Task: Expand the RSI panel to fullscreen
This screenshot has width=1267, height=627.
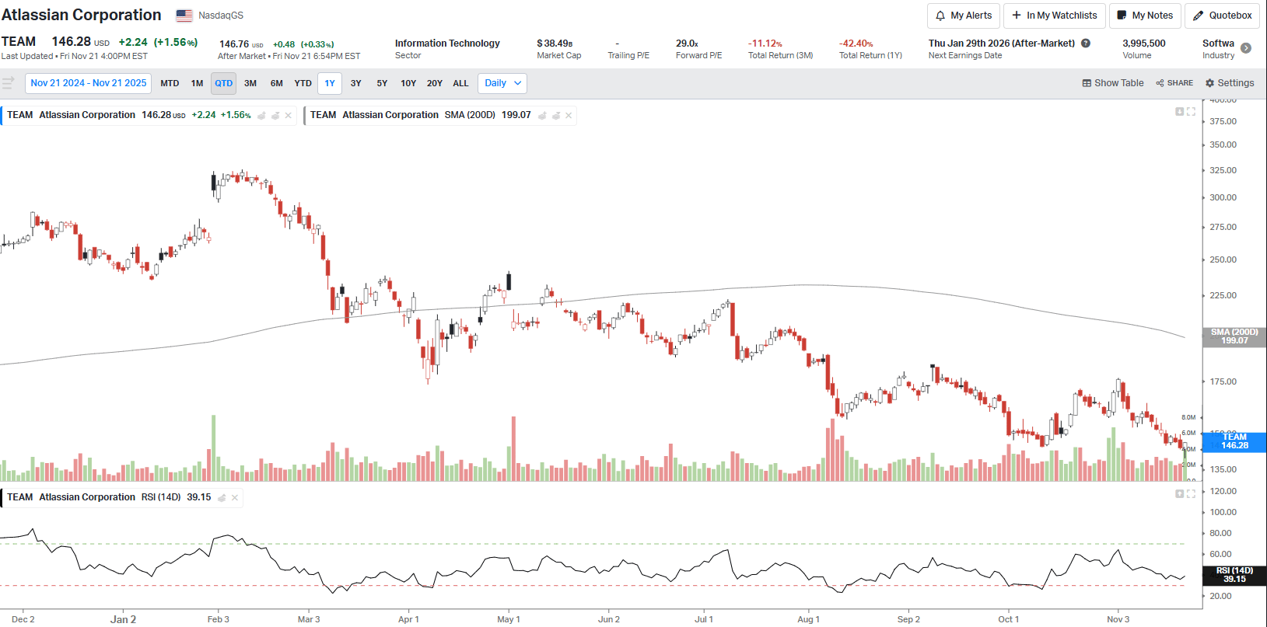Action: (x=1191, y=494)
